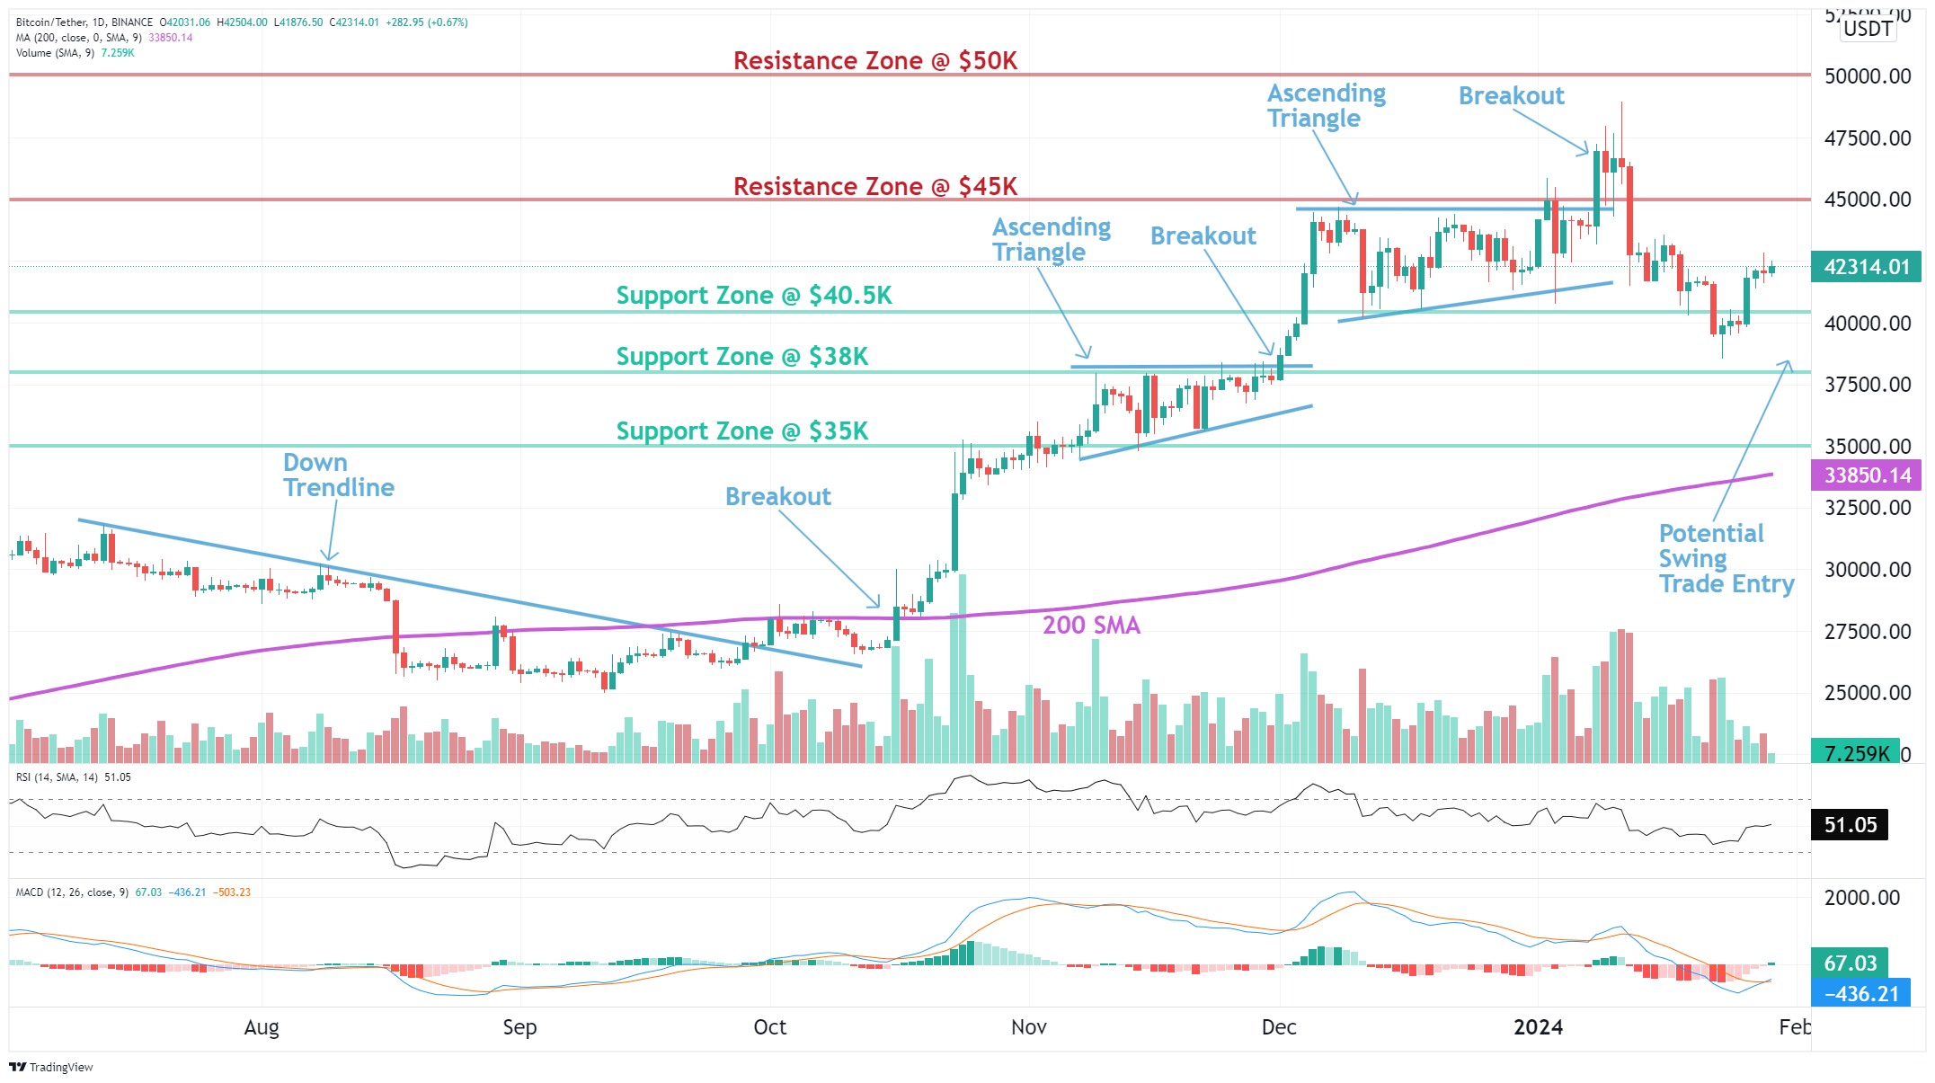Click 37500.00 on the price axis
The image size is (1935, 1083).
(1868, 385)
